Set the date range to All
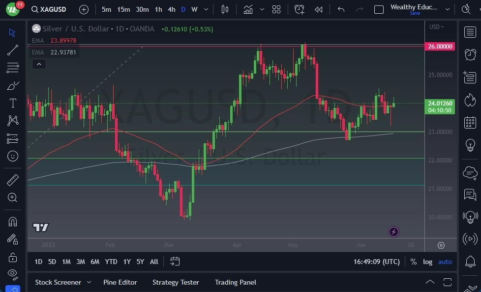Viewport: 481px width, 292px height. (154, 262)
